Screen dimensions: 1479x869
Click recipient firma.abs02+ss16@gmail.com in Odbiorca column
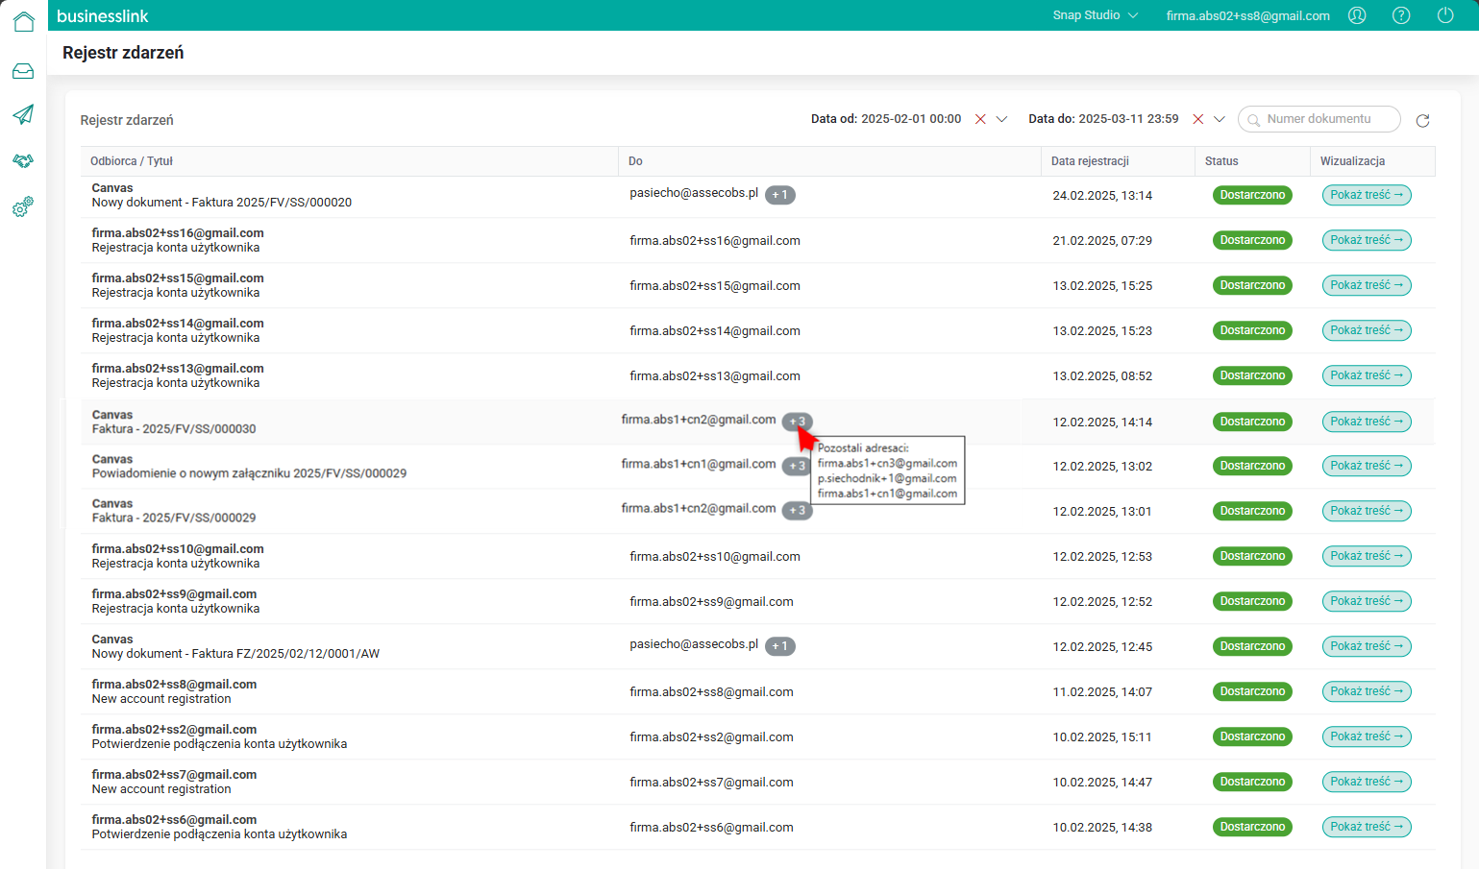pyautogui.click(x=178, y=233)
